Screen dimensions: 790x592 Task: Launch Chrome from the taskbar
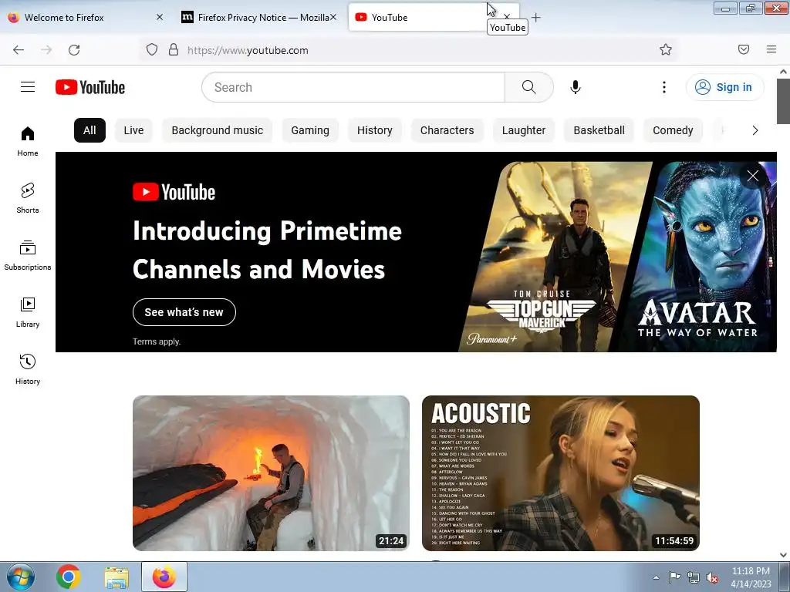point(69,577)
